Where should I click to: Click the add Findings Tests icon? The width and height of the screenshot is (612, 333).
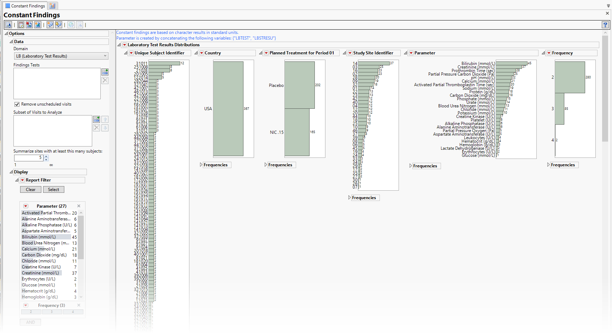tap(105, 72)
